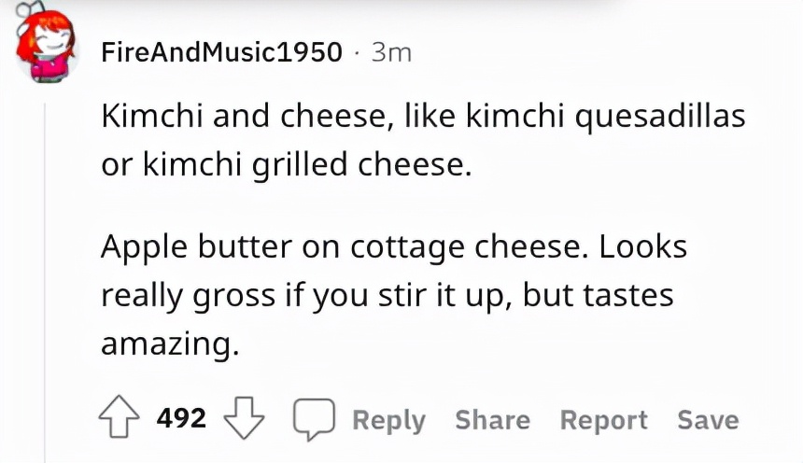Open the FireAndMusic1950 user profile link
Screen dimensions: 803x463
tap(221, 52)
